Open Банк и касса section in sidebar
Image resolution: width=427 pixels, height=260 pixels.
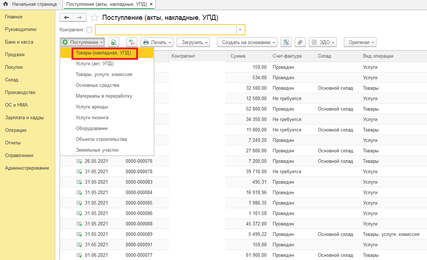tap(19, 42)
